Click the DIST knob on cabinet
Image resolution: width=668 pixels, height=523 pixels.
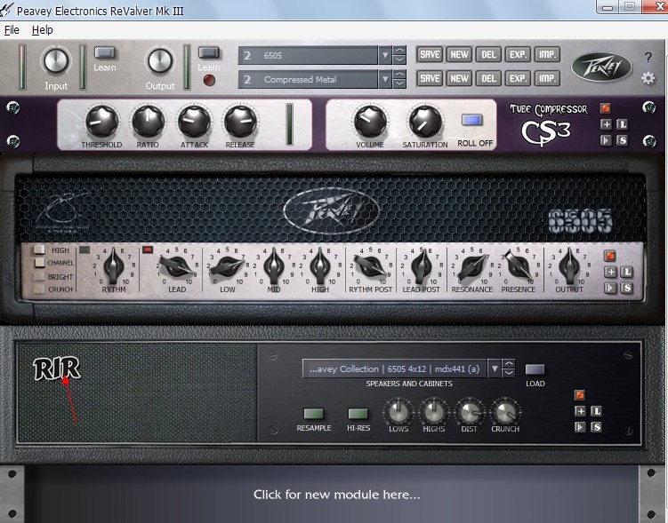point(469,412)
